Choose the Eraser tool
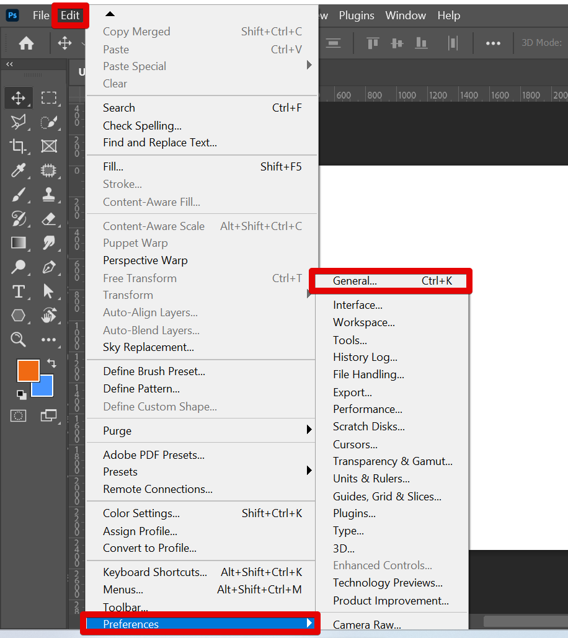The height and width of the screenshot is (638, 568). (48, 219)
